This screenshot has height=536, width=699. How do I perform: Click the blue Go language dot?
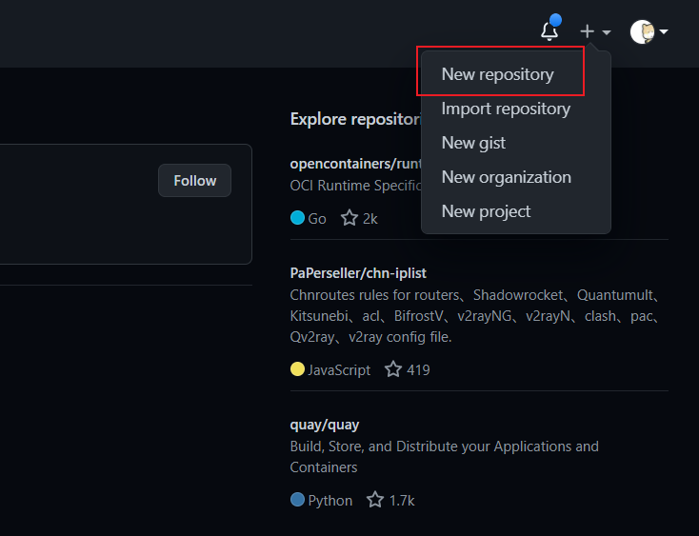pos(297,218)
